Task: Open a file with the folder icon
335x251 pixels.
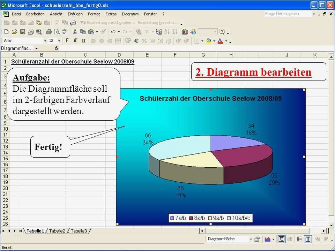Action: click(x=14, y=32)
